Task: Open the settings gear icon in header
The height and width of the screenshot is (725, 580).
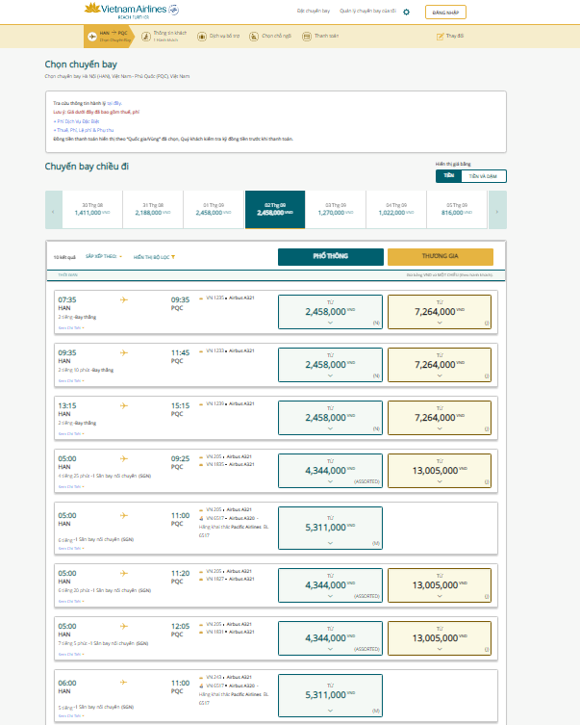Action: click(x=406, y=13)
